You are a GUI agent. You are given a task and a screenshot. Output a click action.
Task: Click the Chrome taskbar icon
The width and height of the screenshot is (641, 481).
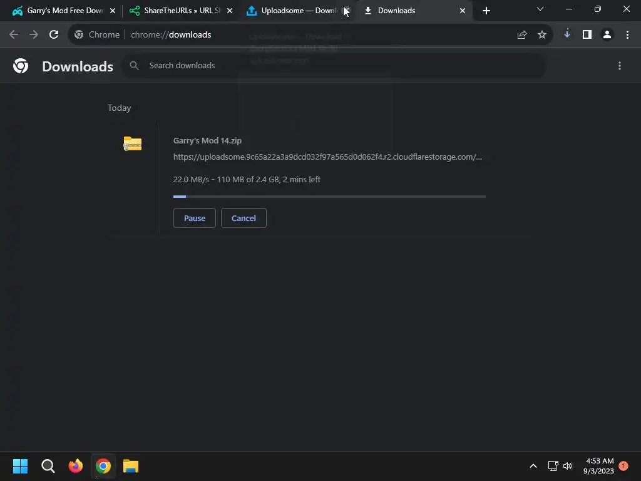tap(103, 466)
